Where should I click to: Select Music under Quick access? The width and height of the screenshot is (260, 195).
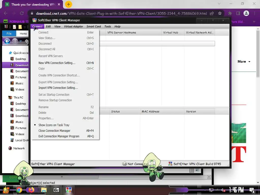tap(17, 83)
